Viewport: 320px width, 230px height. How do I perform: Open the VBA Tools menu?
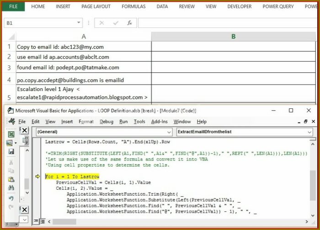(x=139, y=122)
